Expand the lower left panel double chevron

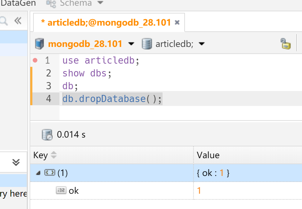tap(16, 162)
